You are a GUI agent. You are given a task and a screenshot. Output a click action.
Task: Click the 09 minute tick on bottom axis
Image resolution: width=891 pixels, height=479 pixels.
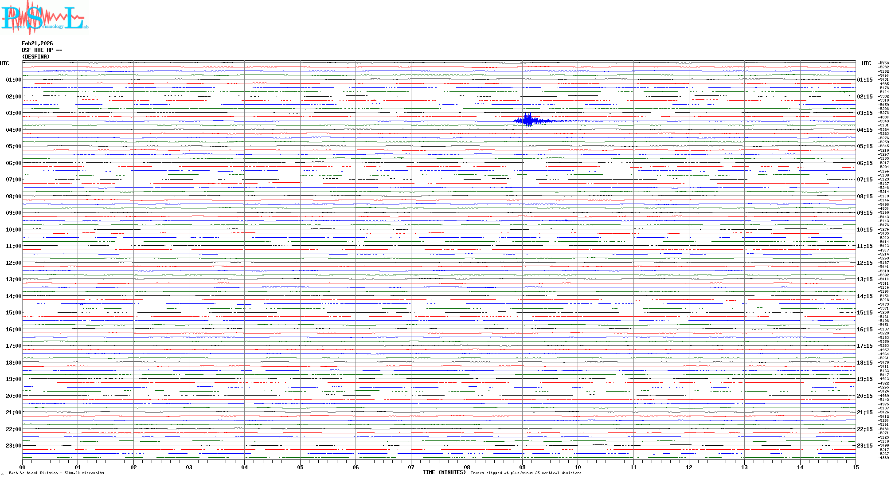(522, 467)
